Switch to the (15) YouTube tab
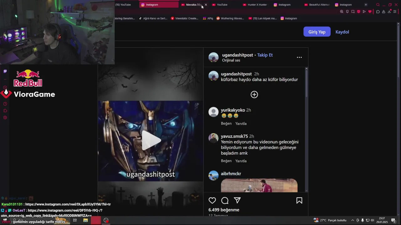This screenshot has height=225, width=401. tap(123, 5)
